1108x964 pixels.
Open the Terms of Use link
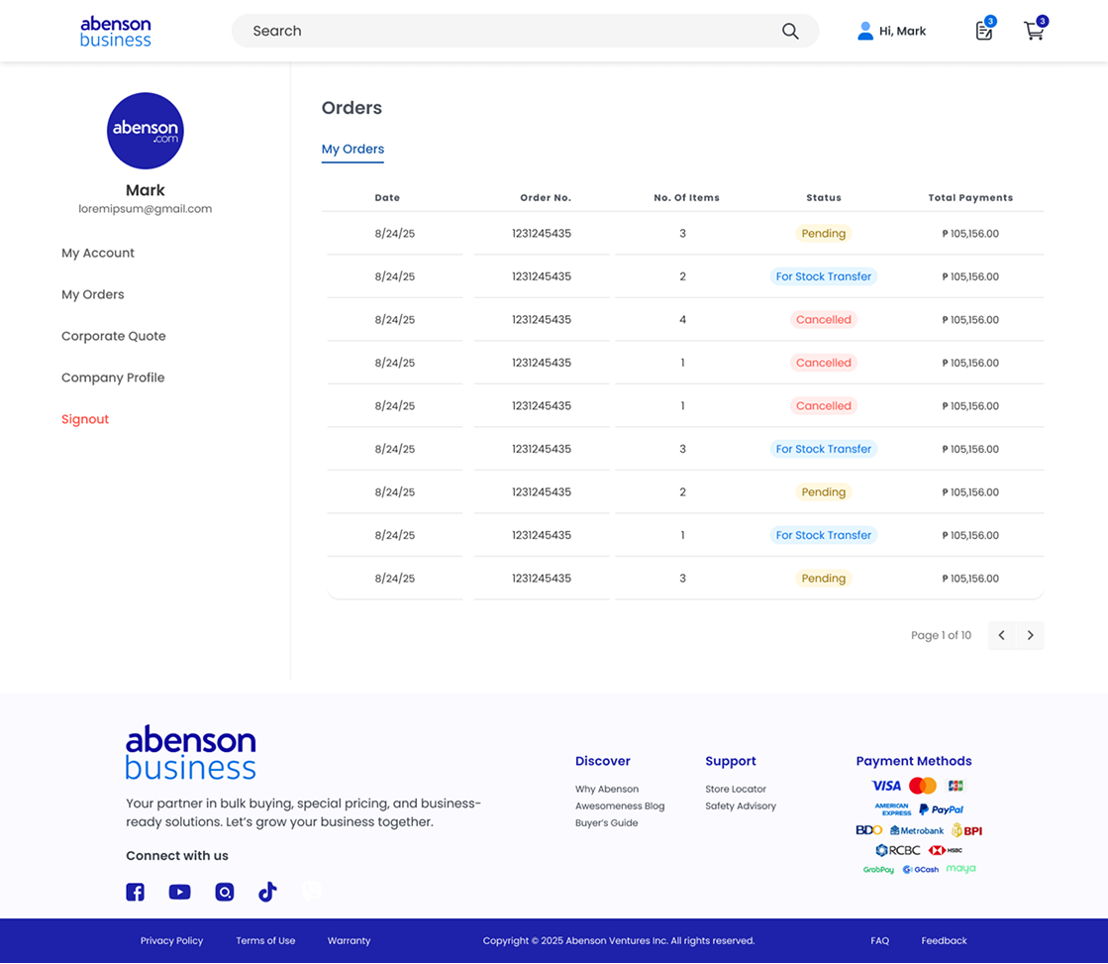(x=265, y=940)
